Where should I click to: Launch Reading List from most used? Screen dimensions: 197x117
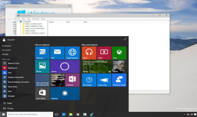[9, 68]
